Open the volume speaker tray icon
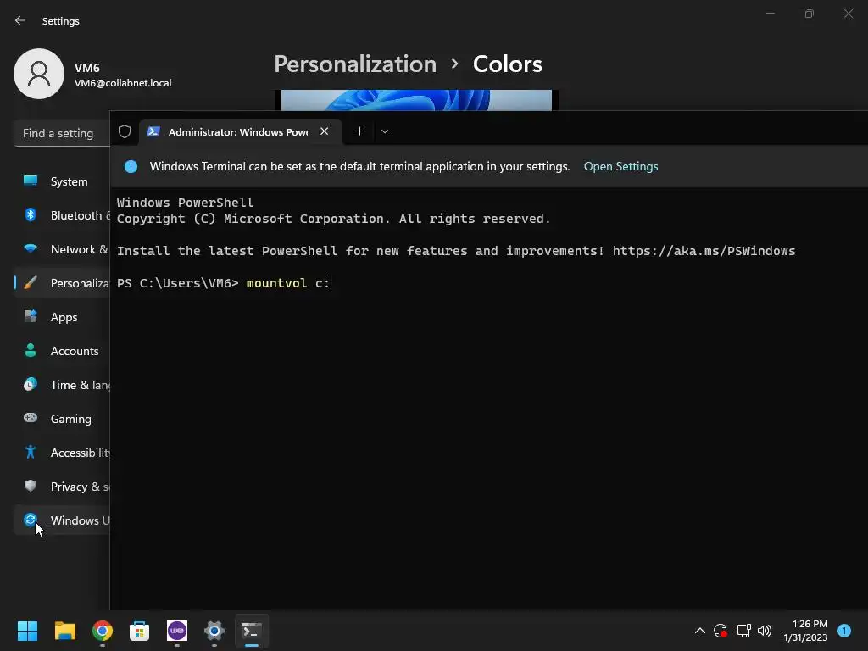This screenshot has height=651, width=868. coord(765,631)
